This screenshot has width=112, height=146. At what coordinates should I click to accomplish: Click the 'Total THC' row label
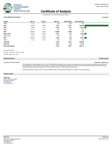6,44
